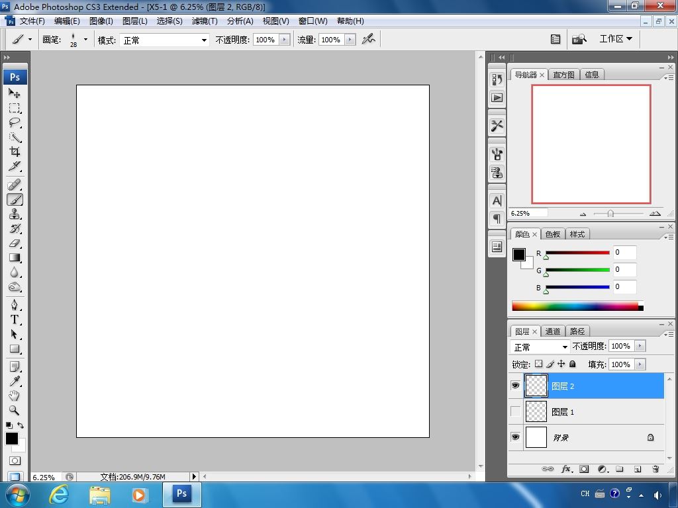This screenshot has height=508, width=678.
Task: Select the Lasso tool
Action: [15, 122]
